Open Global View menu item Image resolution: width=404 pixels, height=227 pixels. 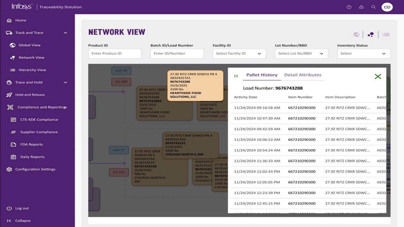tap(29, 45)
